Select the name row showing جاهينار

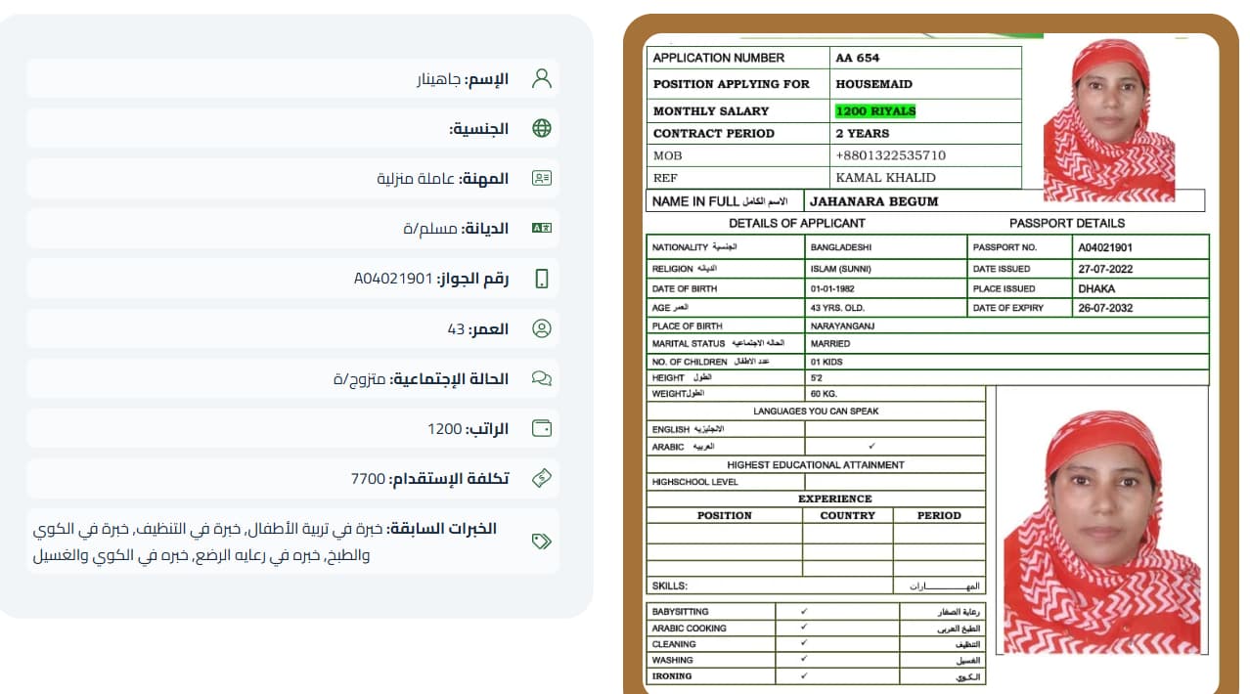[x=293, y=78]
